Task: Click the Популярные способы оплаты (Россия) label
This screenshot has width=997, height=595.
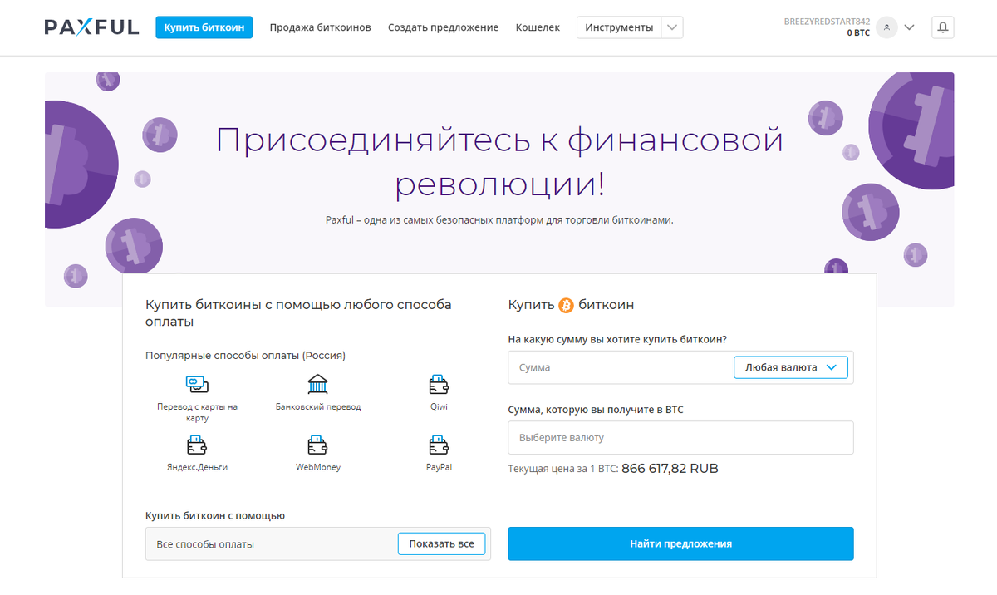Action: [x=245, y=355]
